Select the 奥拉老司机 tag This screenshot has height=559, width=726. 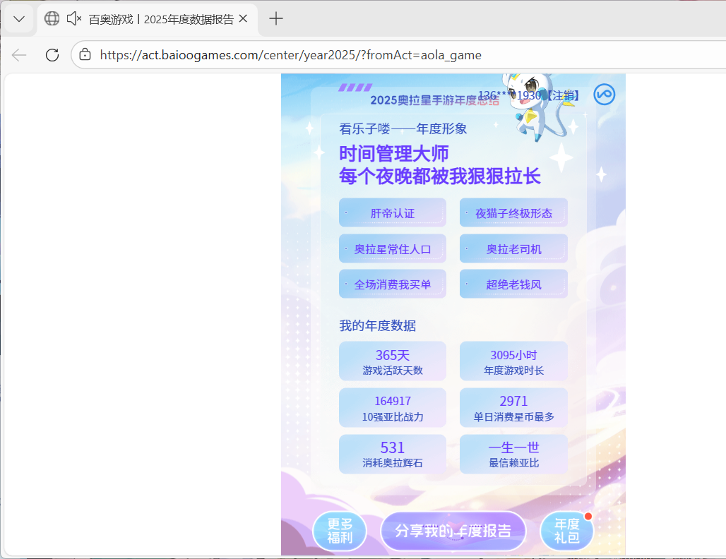coord(513,249)
